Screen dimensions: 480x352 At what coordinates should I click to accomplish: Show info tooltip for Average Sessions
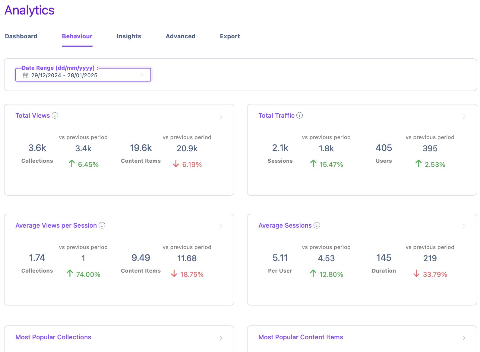click(x=317, y=225)
